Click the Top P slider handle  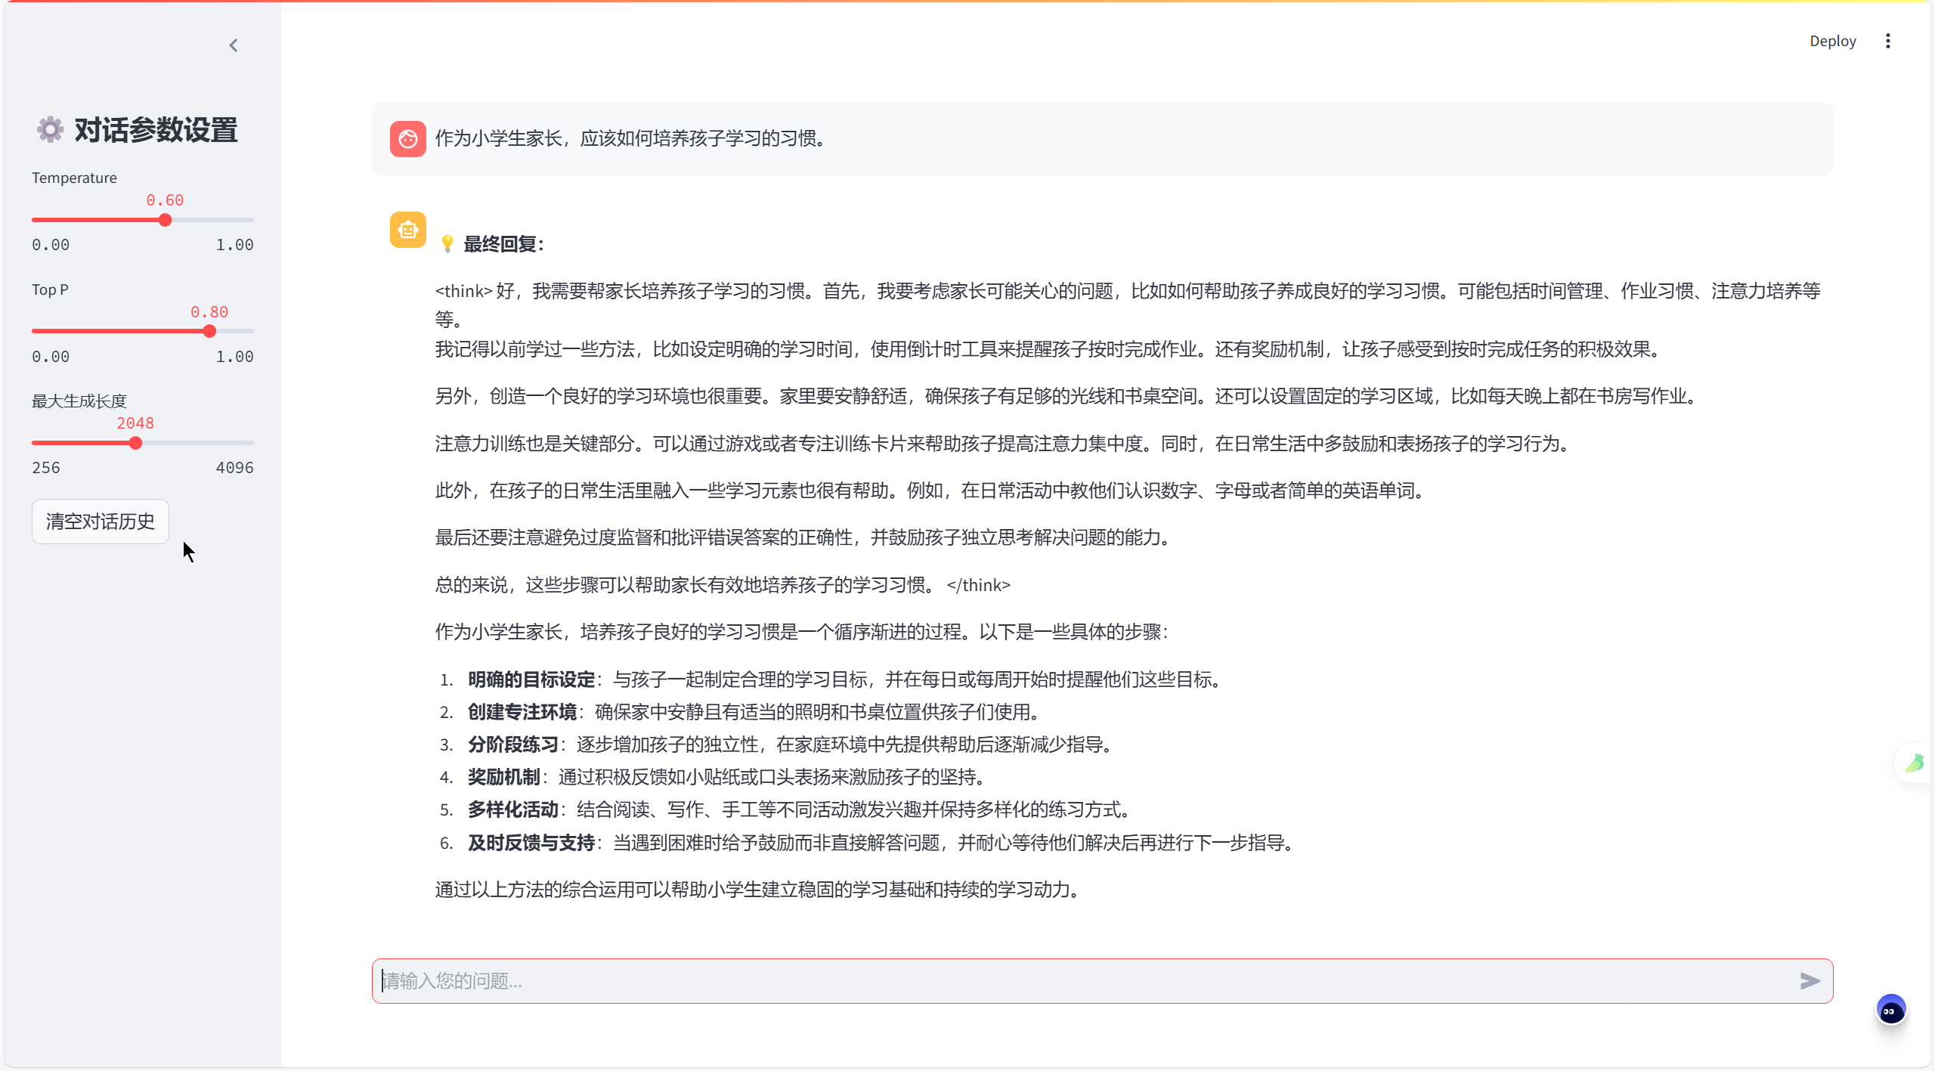tap(209, 331)
